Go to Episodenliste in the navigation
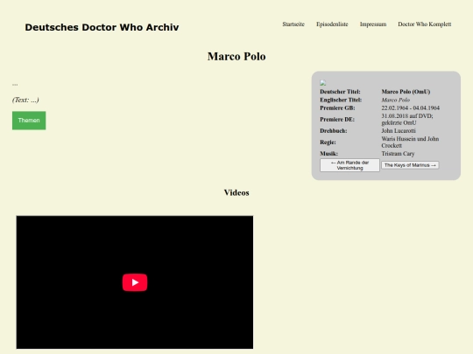The height and width of the screenshot is (354, 473). tap(332, 24)
